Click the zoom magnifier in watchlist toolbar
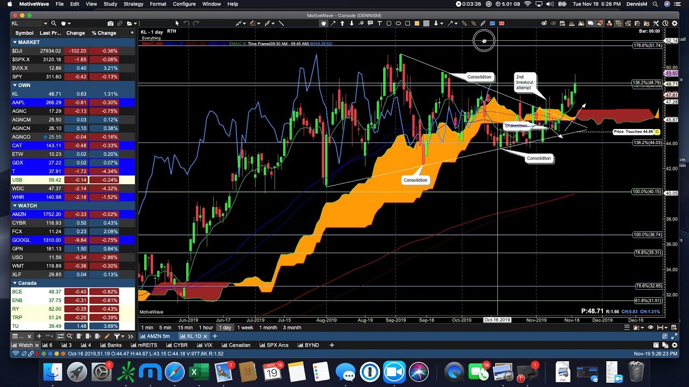Screen dimensions: 689x387 pos(69,336)
